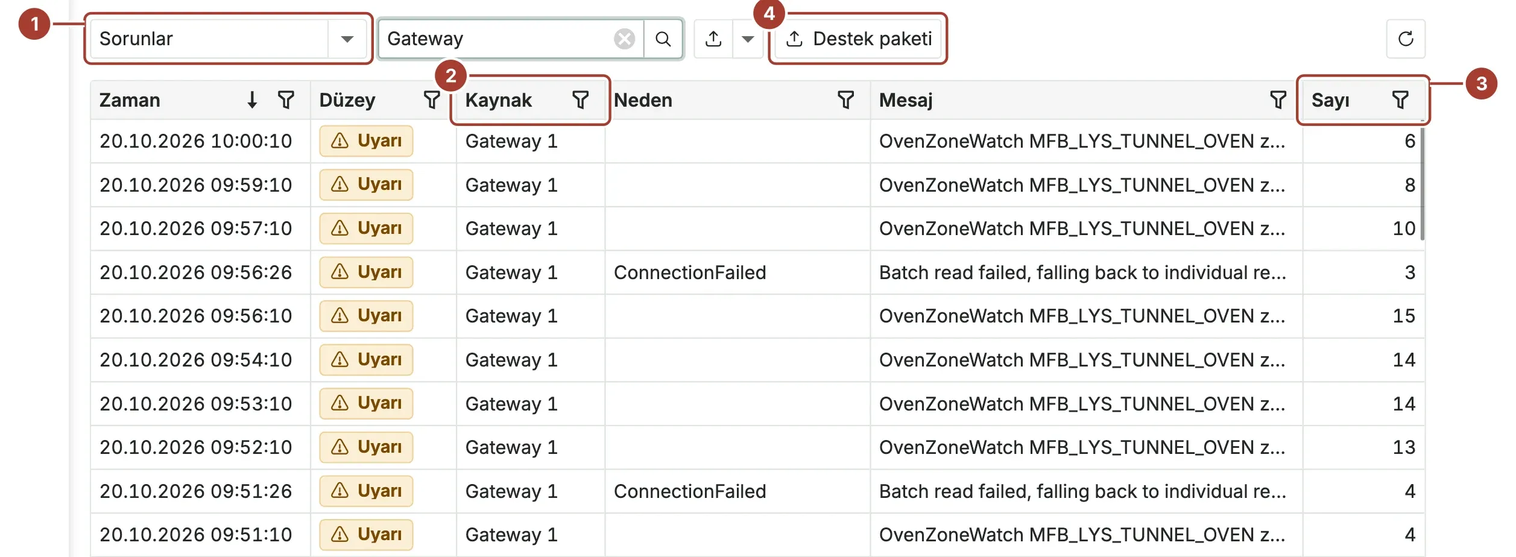Open the Neden column filter
1516x557 pixels.
click(x=845, y=99)
